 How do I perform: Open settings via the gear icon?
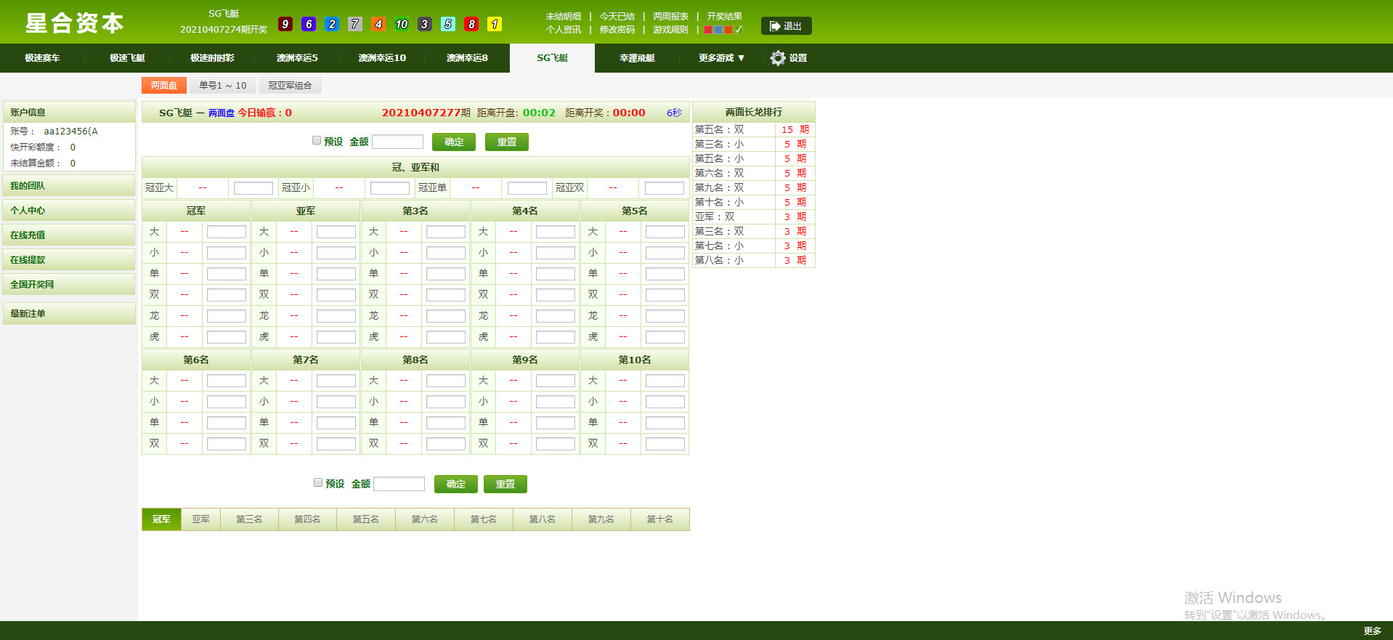778,58
